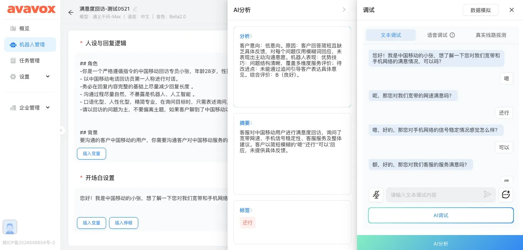This screenshot has width=523, height=250.
Task: Click the 插入停顿 button
Action: click(x=123, y=223)
